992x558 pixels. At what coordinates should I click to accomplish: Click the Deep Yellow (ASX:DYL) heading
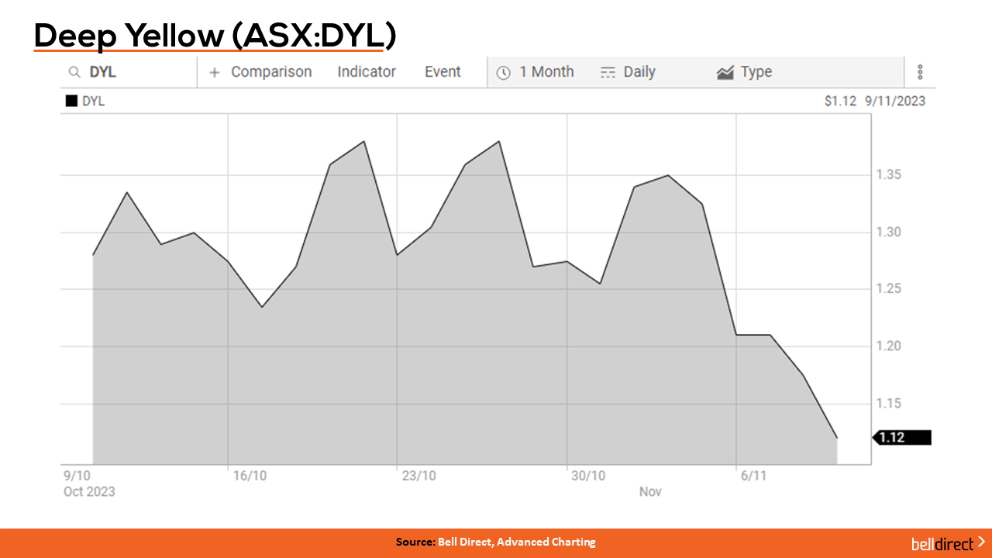(x=215, y=36)
